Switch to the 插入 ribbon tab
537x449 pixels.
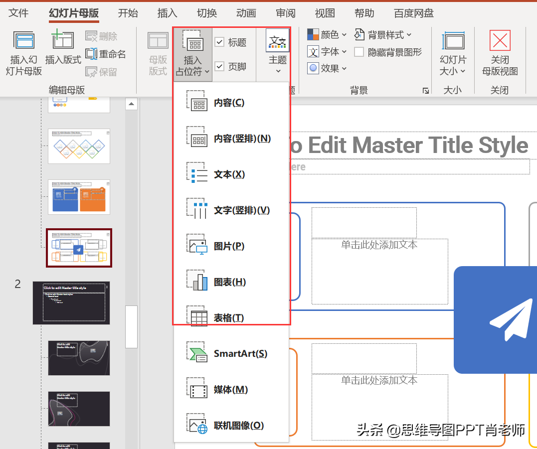(167, 13)
